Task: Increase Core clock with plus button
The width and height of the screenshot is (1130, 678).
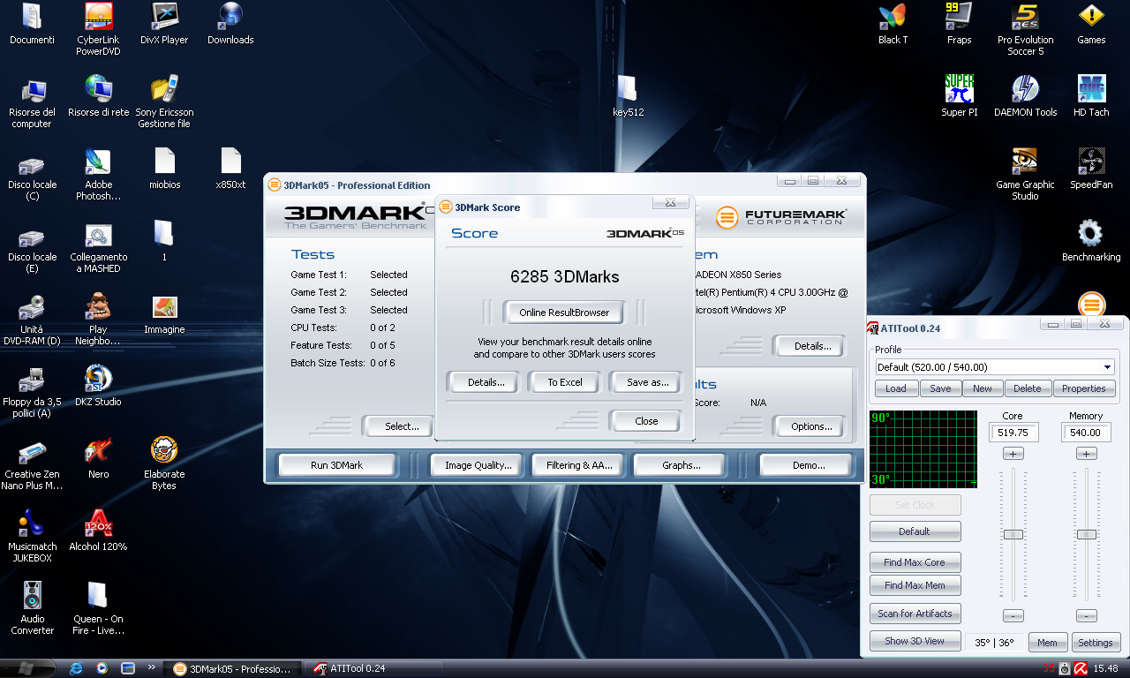Action: pos(1013,454)
